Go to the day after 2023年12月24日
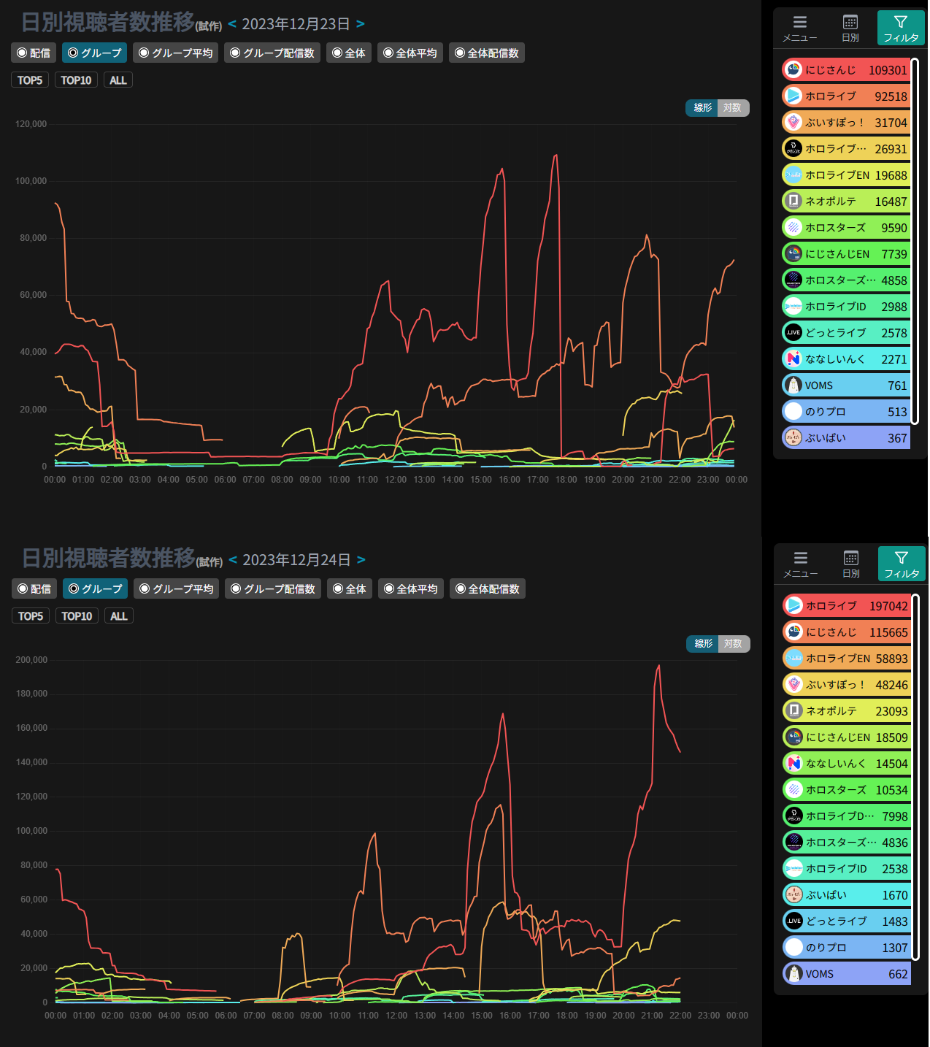The width and height of the screenshot is (930, 1047). 361,559
